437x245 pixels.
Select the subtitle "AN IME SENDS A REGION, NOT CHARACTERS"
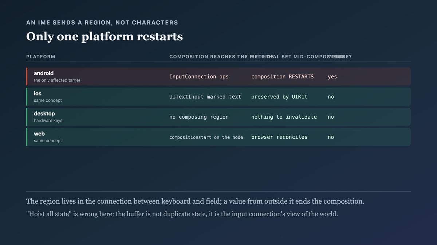pos(102,23)
